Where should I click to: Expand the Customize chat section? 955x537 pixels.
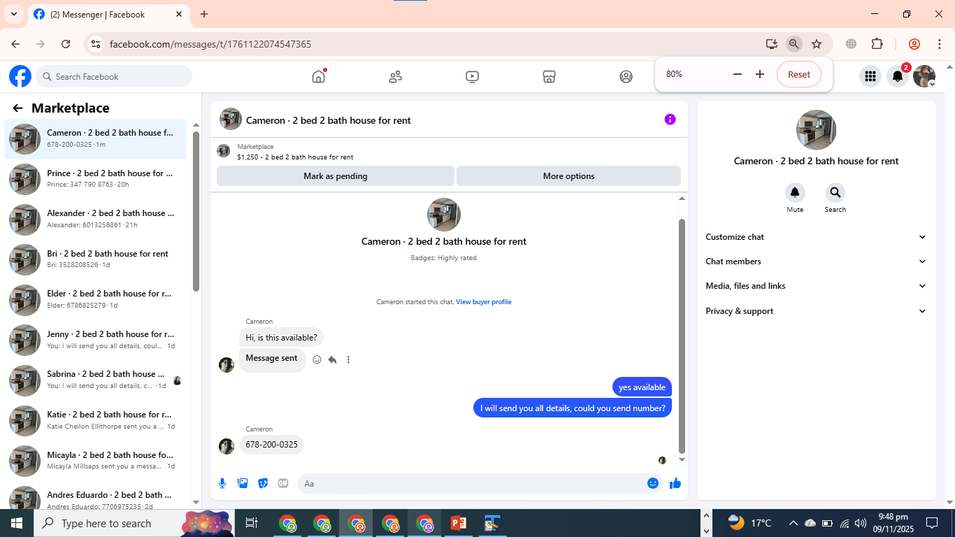pyautogui.click(x=816, y=237)
